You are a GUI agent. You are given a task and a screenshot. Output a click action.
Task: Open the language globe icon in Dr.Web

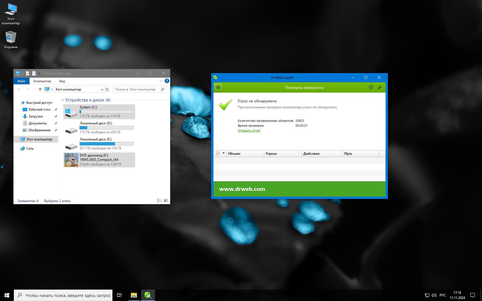tap(371, 87)
